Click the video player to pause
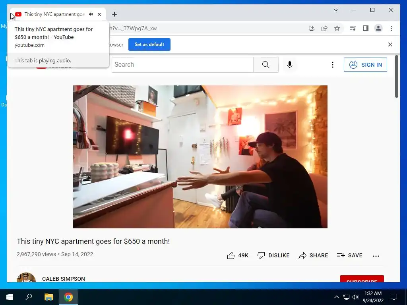Image resolution: width=407 pixels, height=305 pixels. pos(200,156)
